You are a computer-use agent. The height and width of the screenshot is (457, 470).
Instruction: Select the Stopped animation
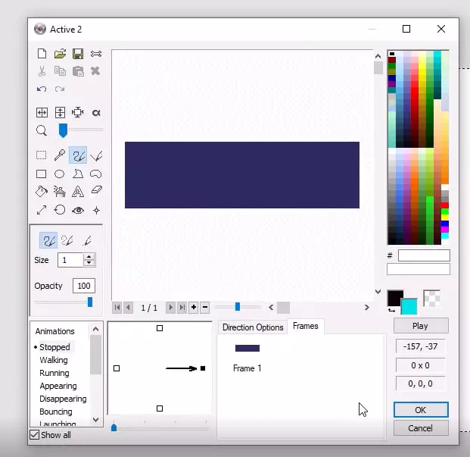[54, 347]
